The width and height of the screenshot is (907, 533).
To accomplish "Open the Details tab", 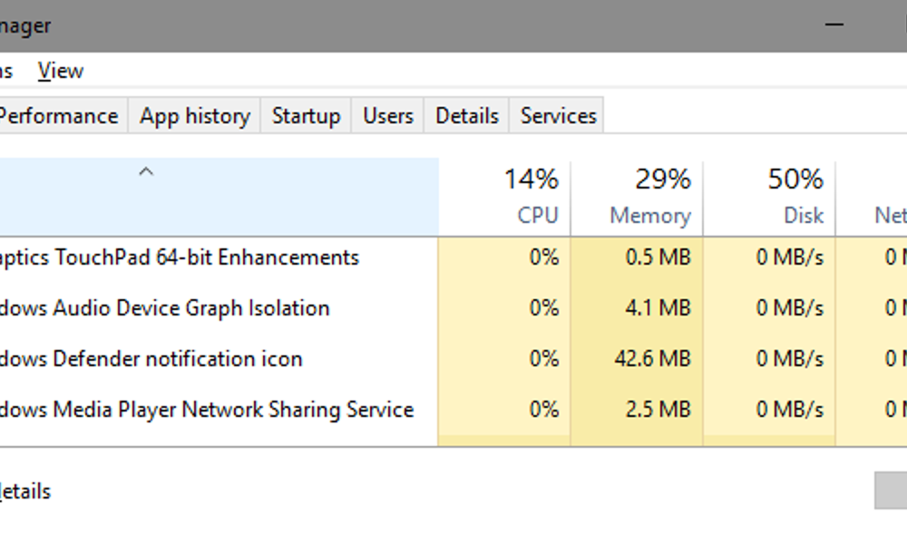I will coord(465,115).
